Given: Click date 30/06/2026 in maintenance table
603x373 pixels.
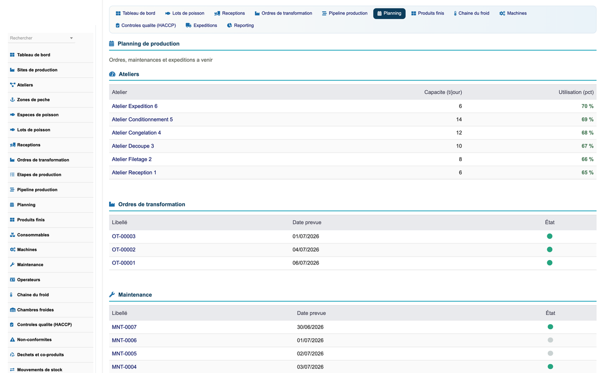Looking at the screenshot, I should [310, 327].
